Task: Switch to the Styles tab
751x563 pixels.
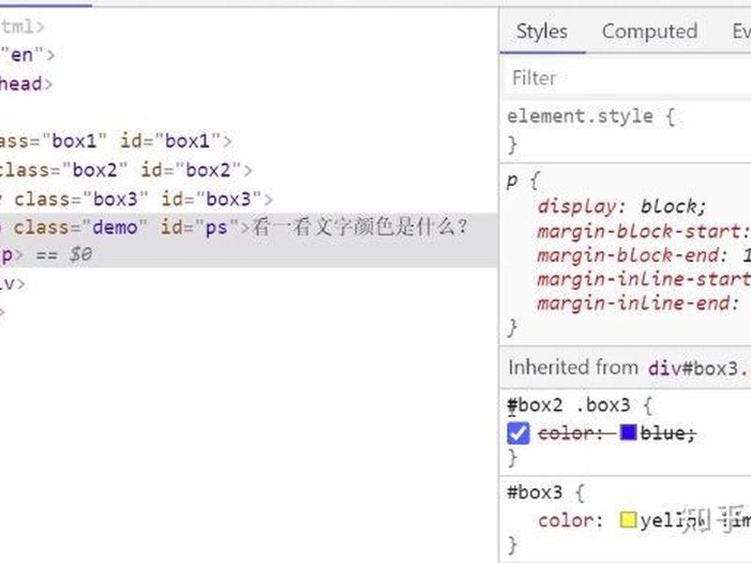Action: [x=542, y=32]
